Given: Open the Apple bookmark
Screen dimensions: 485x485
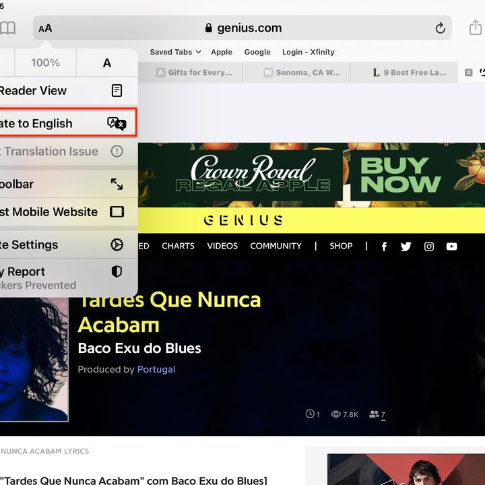Looking at the screenshot, I should coord(222,52).
